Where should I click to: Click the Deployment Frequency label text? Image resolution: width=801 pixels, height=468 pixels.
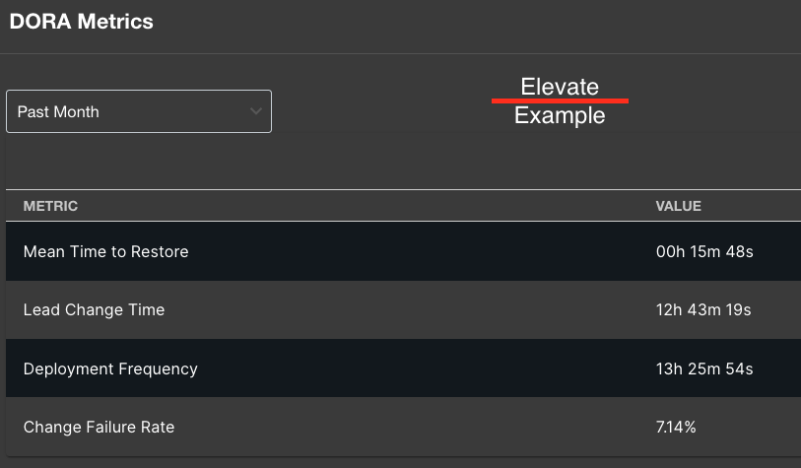(110, 368)
